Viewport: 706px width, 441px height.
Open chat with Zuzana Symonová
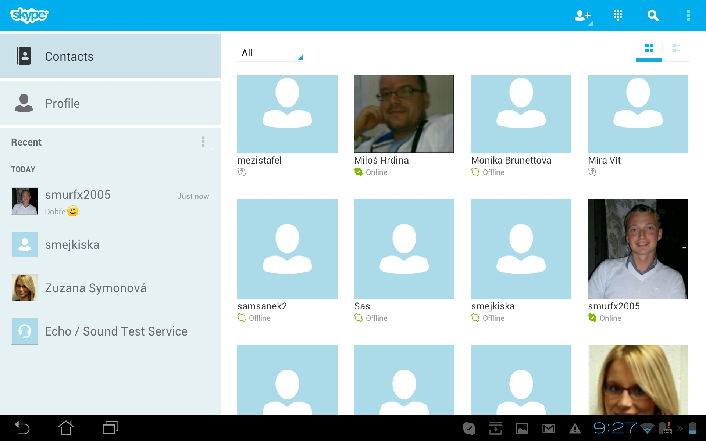[x=96, y=288]
